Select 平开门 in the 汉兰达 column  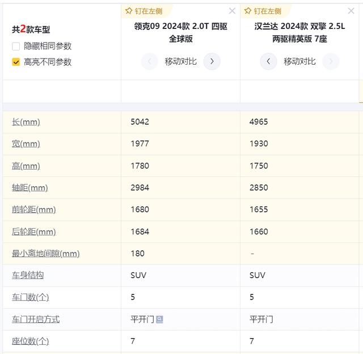[261, 319]
